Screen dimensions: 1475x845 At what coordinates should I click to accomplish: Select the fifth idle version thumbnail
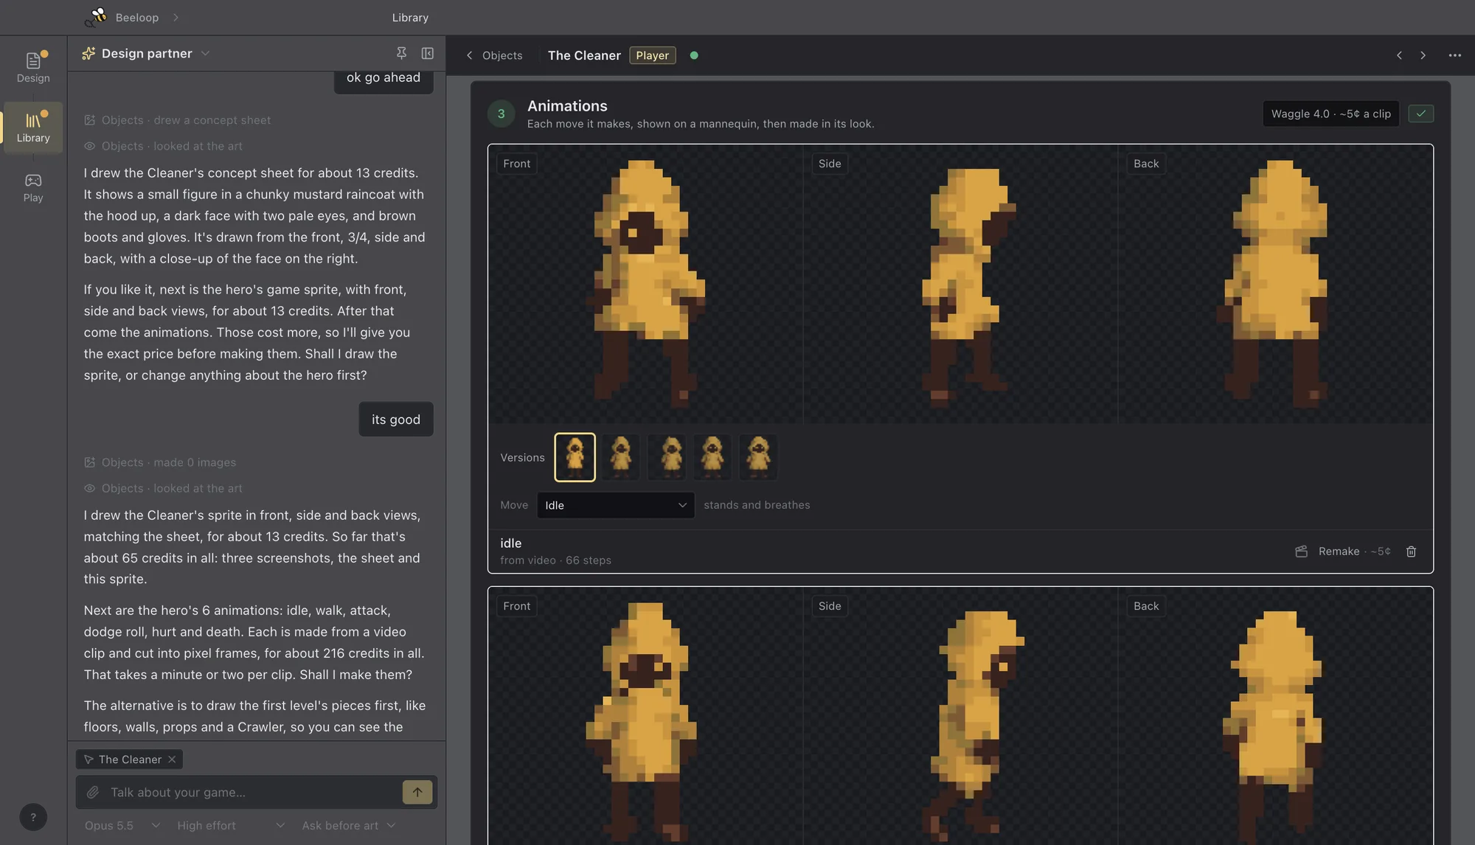tap(758, 457)
